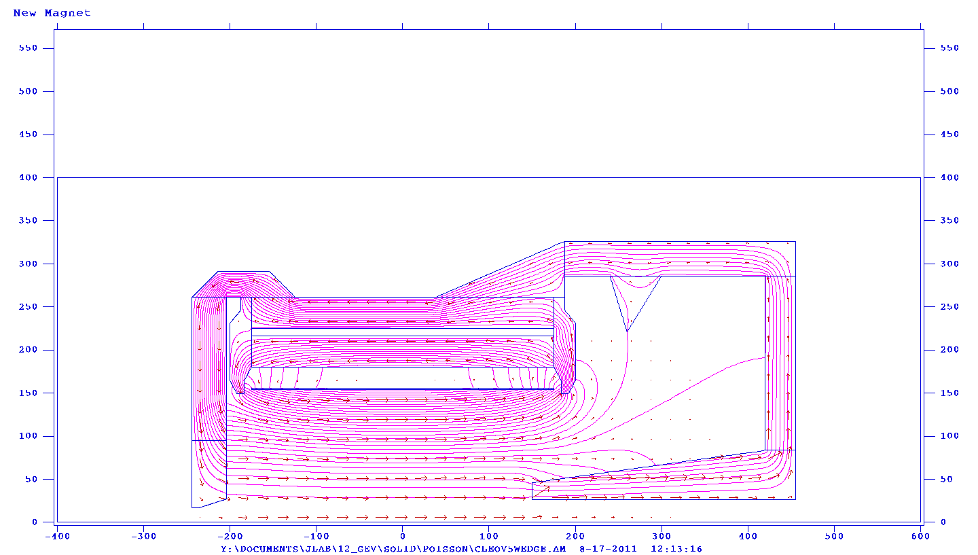Click left y-axis label 0

(34, 522)
